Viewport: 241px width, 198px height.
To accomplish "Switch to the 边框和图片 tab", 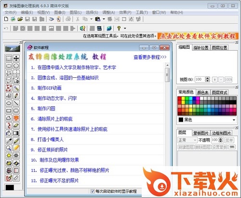I will point(221,133).
